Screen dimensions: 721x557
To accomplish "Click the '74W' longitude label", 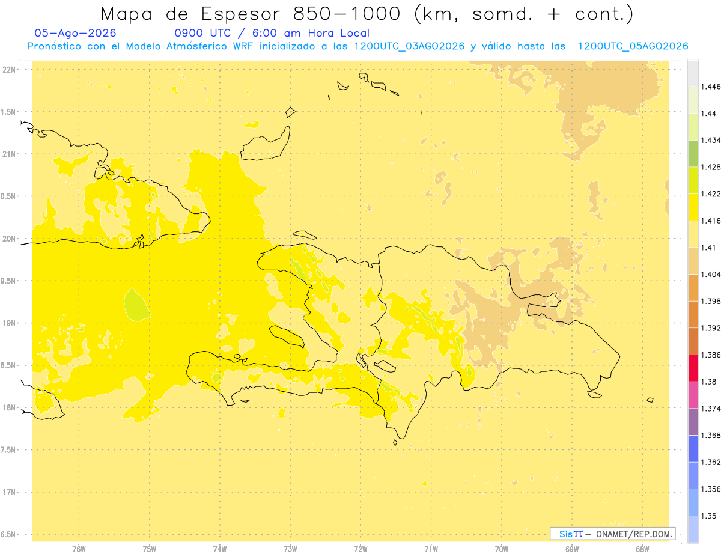I will tap(220, 549).
